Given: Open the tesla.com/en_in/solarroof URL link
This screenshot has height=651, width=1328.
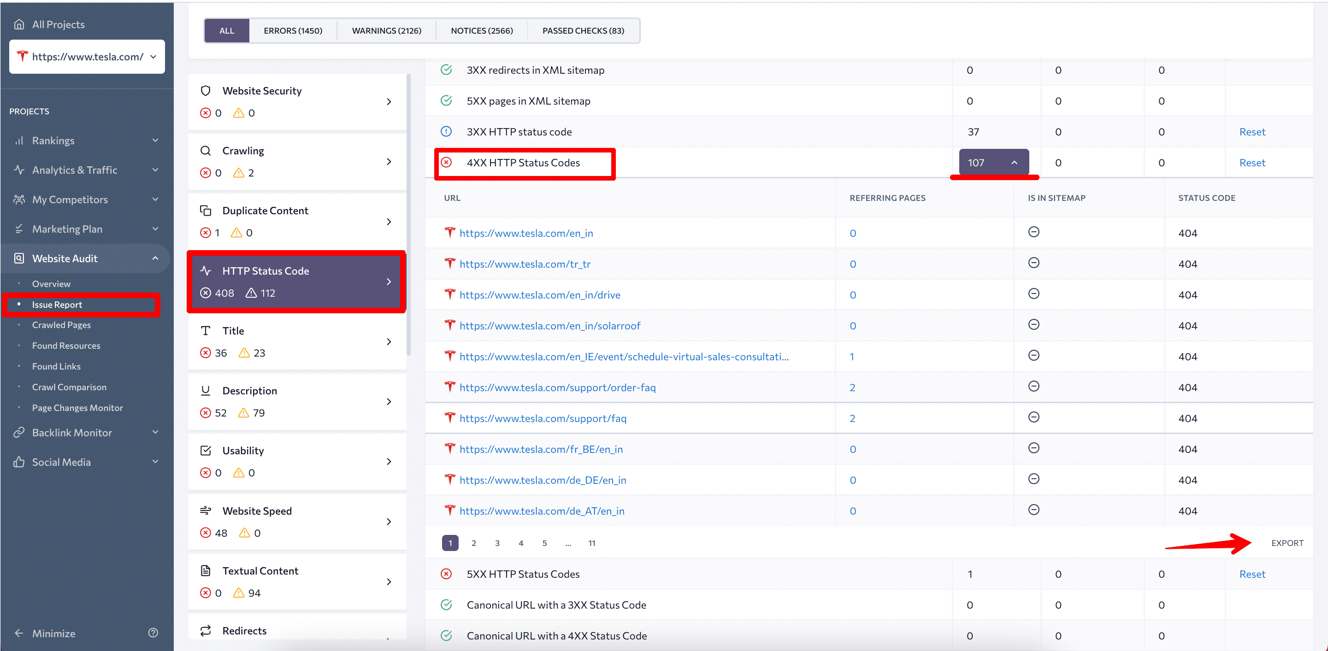Looking at the screenshot, I should [x=549, y=325].
